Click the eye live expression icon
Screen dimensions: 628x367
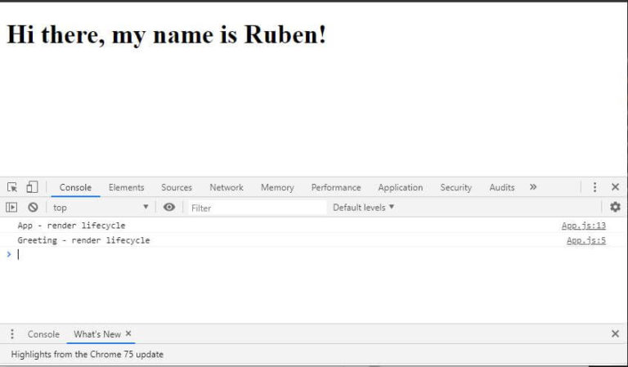pos(169,208)
